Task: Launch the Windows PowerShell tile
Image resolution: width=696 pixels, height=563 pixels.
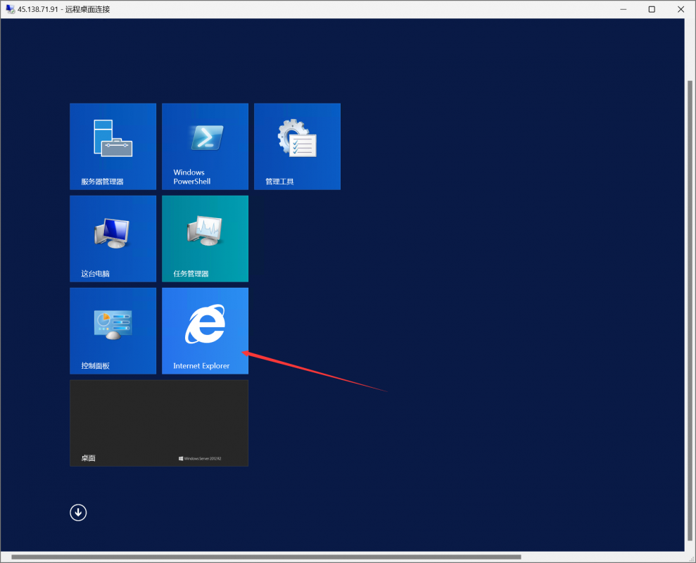Action: coord(205,146)
